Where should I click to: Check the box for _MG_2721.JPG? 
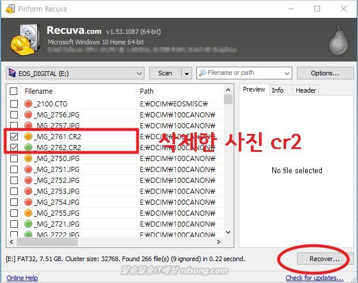14,224
